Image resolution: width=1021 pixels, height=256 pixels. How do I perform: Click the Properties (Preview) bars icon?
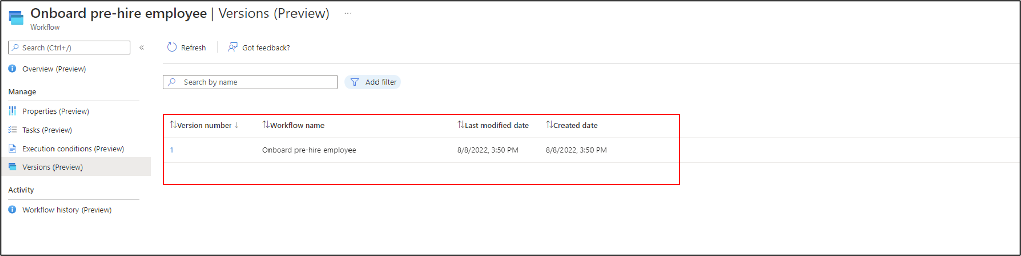(12, 111)
